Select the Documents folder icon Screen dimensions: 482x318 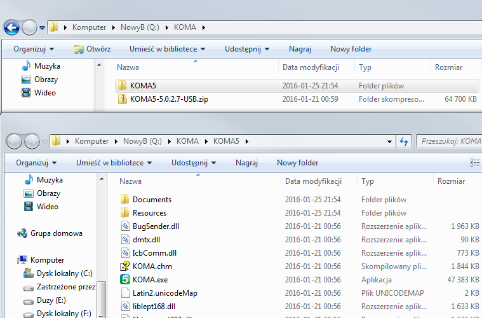tap(125, 199)
